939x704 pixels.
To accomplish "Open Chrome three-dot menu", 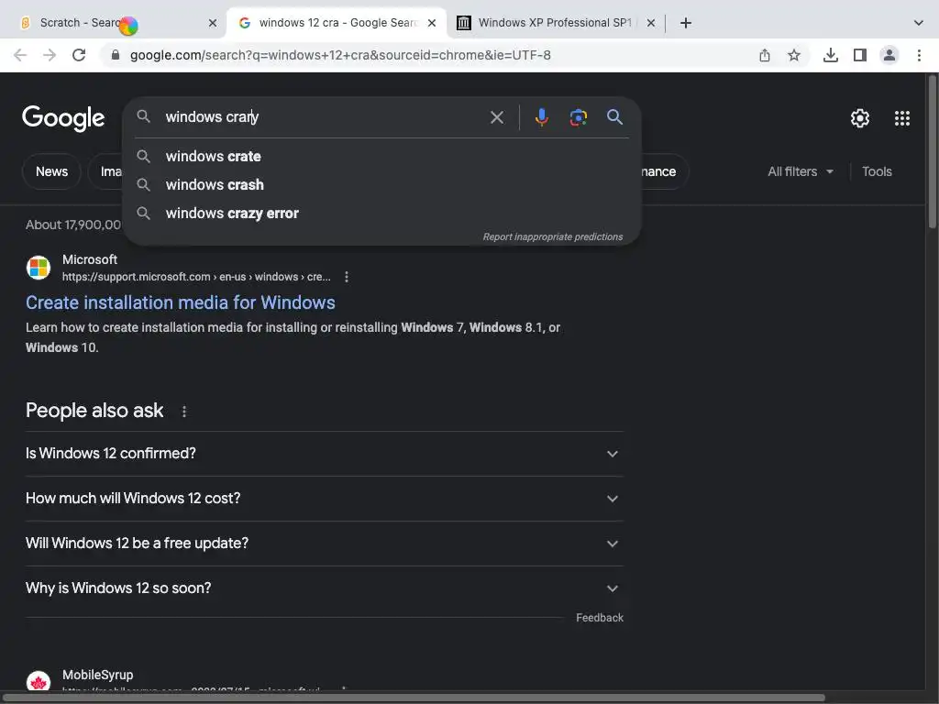I will click(x=919, y=55).
